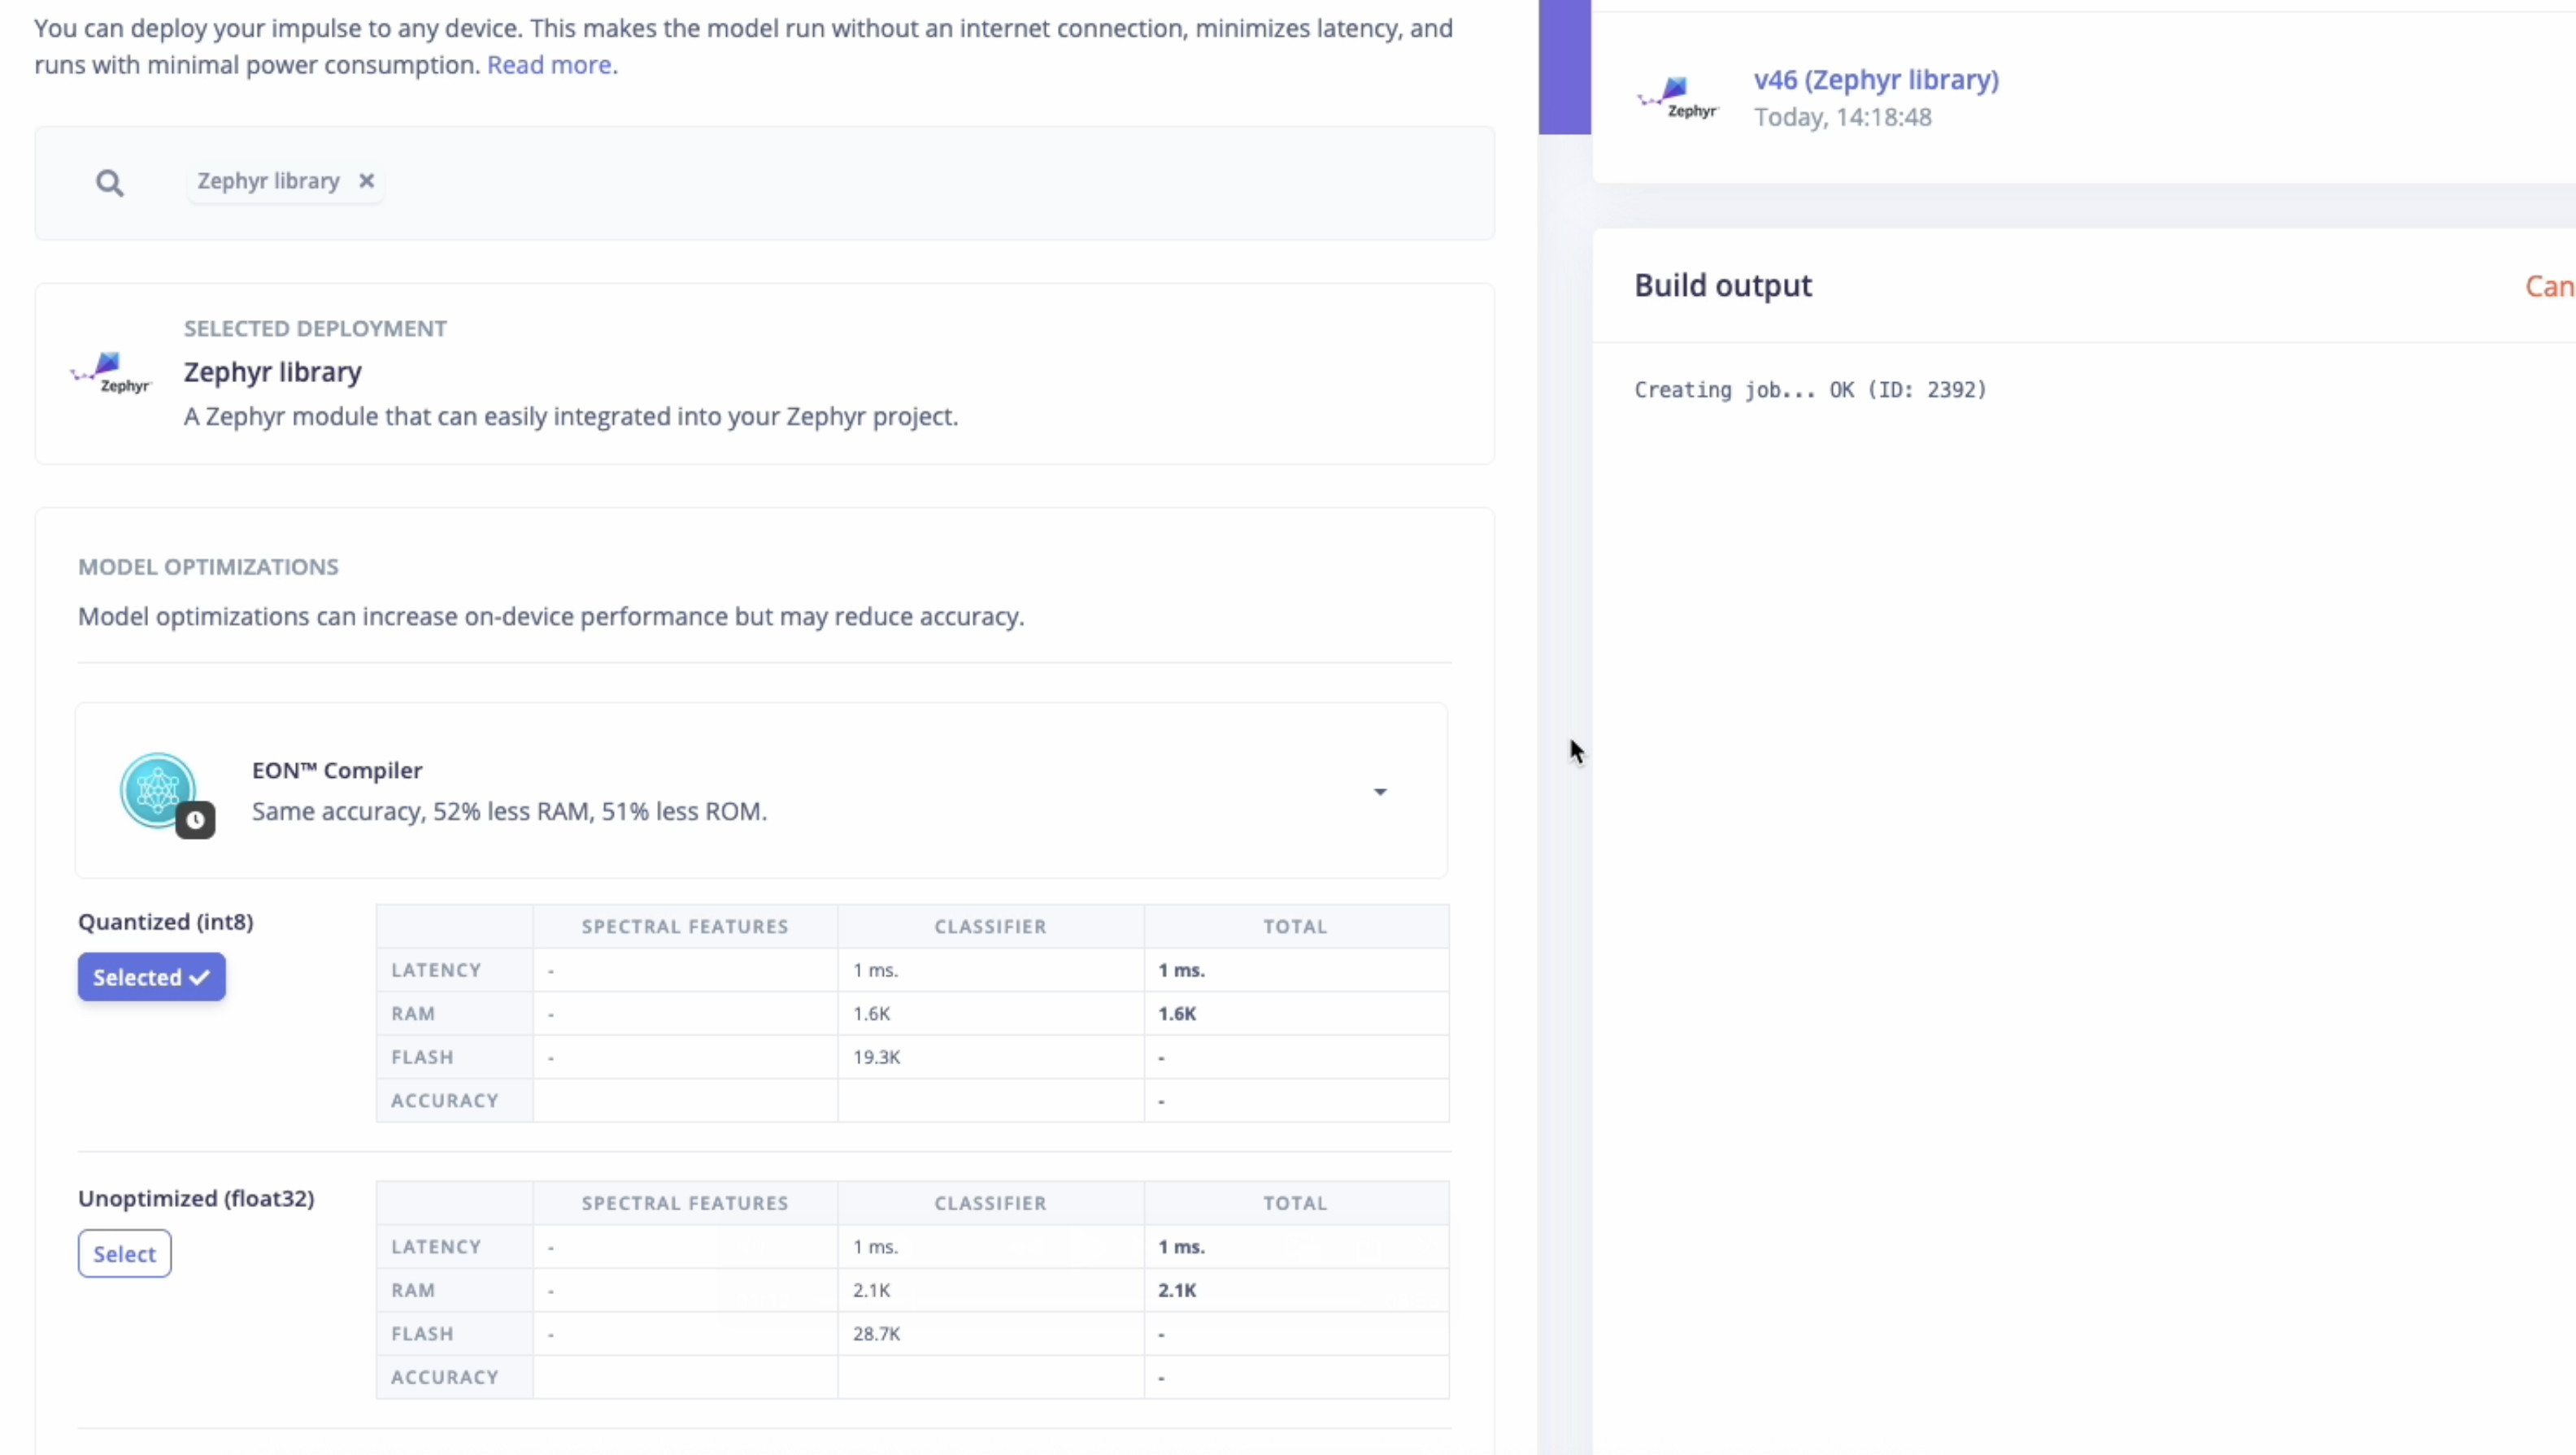Click the EON Compiler icon
Viewport: 2576px width, 1455px height.
[157, 789]
